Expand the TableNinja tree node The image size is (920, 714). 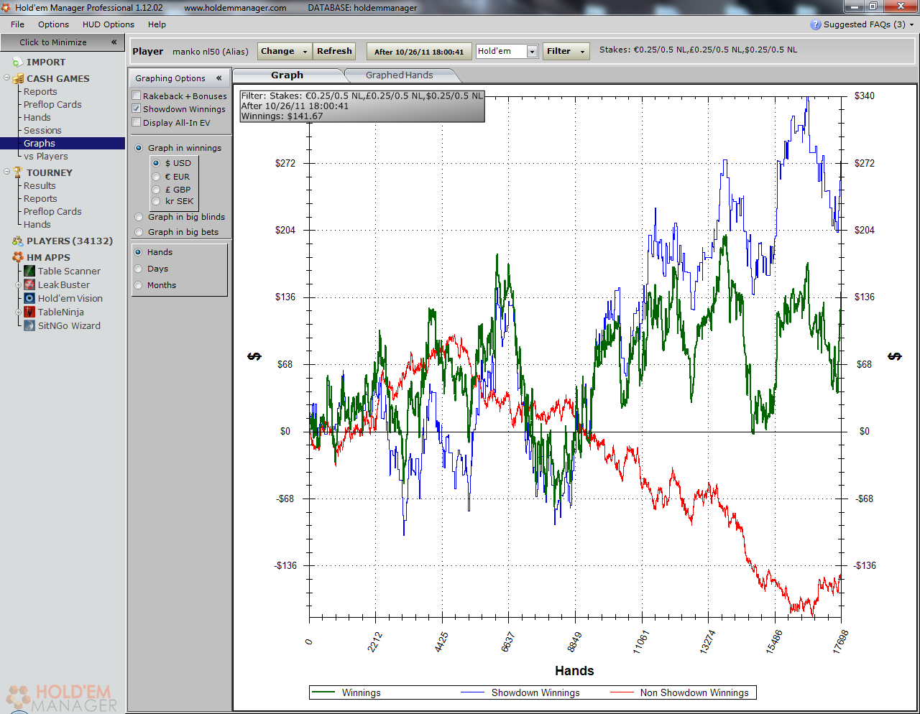(x=19, y=312)
